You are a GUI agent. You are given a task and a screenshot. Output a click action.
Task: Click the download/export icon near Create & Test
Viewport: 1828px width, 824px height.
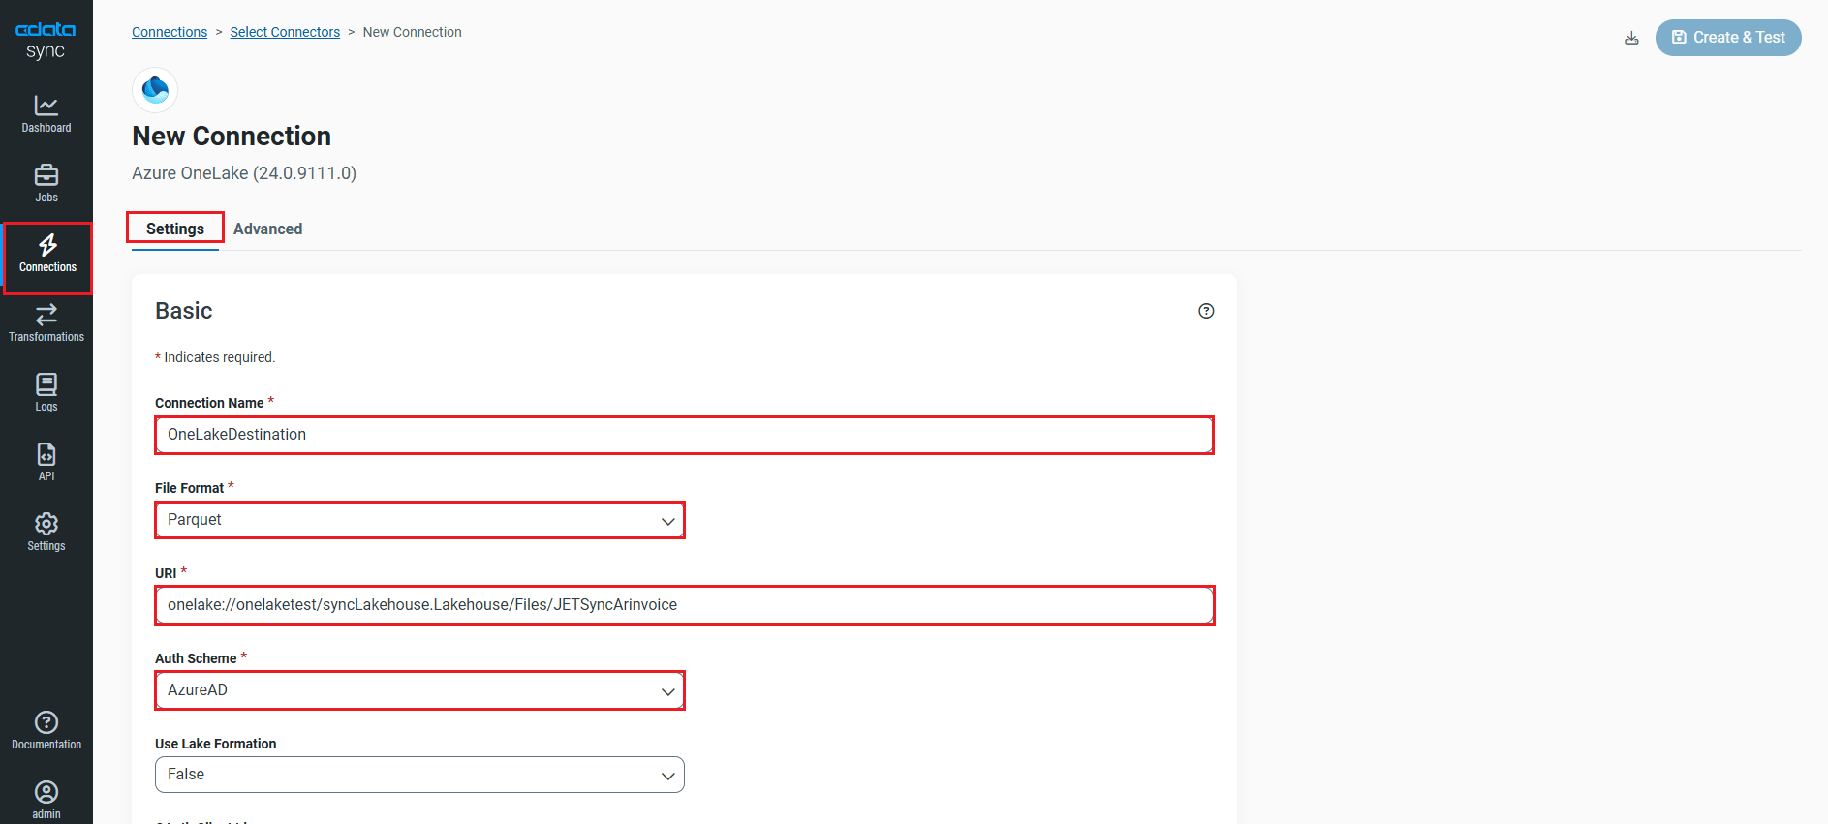tap(1631, 38)
